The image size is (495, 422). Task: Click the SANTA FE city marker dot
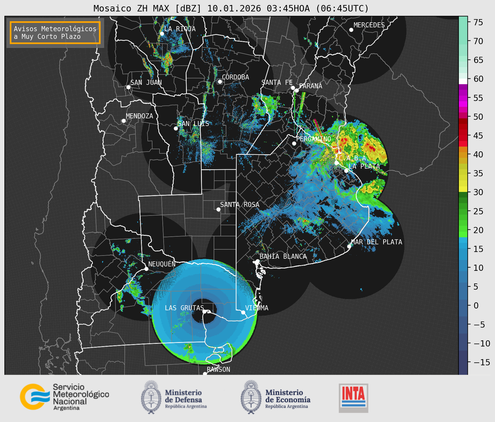tap(293, 88)
